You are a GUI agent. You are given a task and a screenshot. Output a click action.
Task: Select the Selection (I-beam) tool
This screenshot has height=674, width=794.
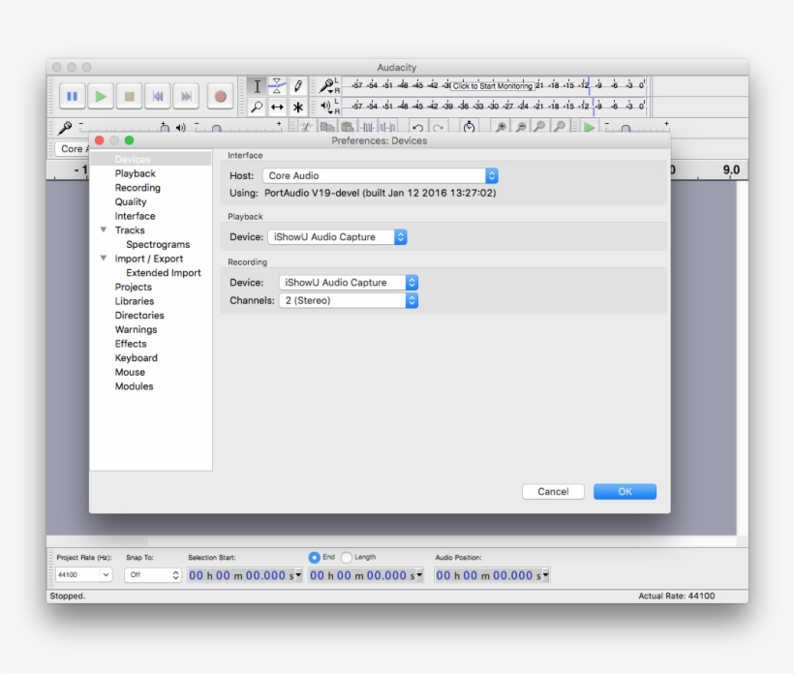tap(257, 86)
